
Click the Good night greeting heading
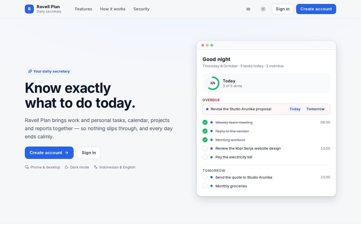(x=216, y=59)
